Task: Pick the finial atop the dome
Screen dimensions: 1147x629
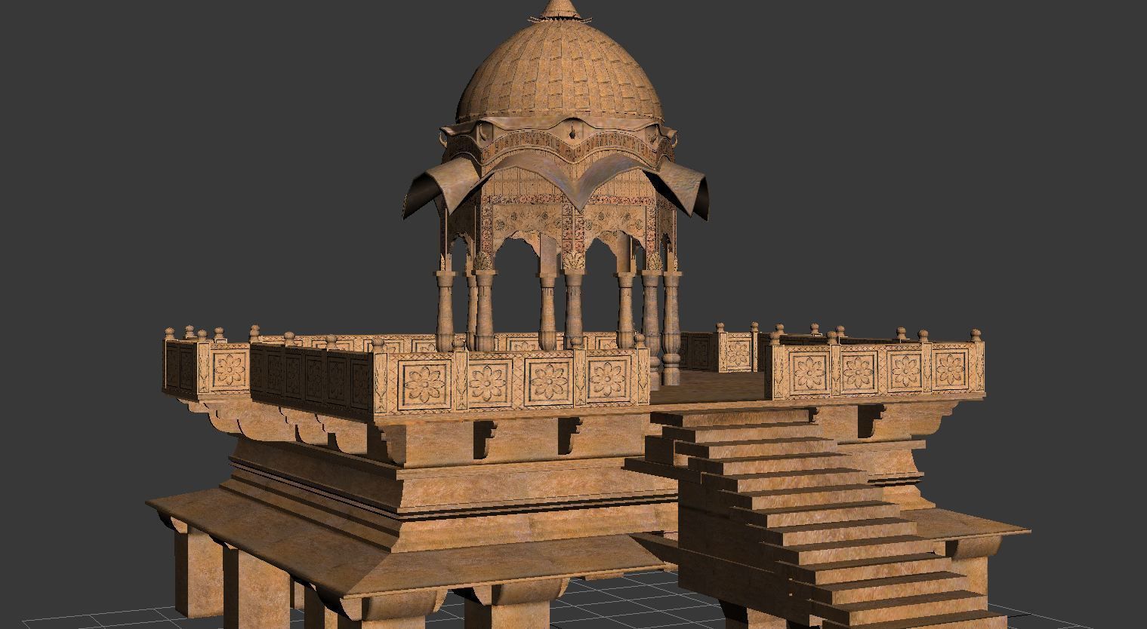Action: point(563,10)
